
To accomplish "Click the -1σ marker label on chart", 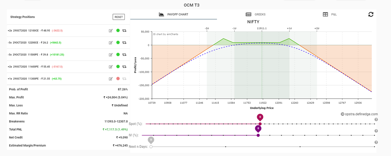I will point(234,29).
